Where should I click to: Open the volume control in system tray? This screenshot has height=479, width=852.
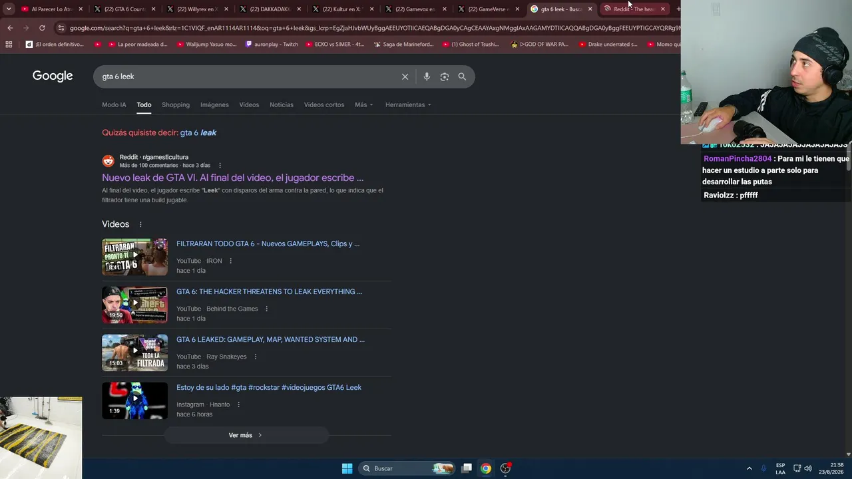point(808,468)
